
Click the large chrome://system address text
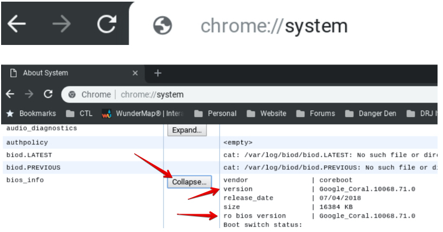[x=274, y=26]
